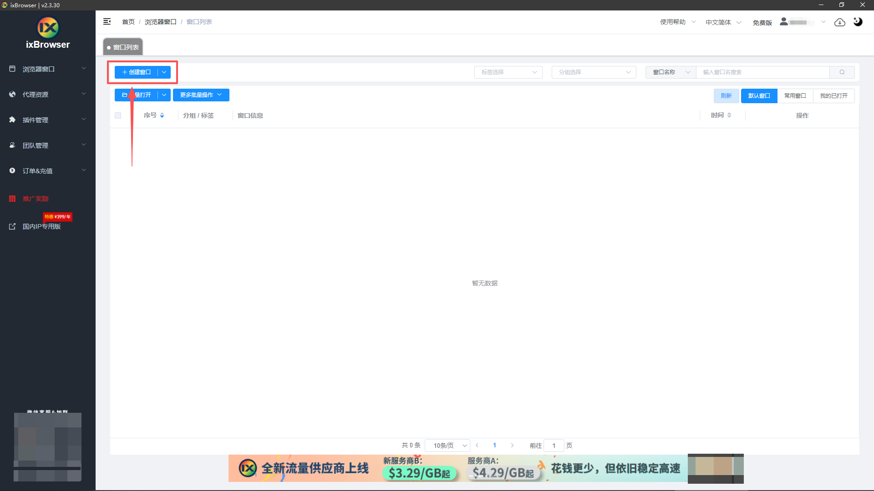Open 标签选择 dropdown
The image size is (874, 491).
(508, 72)
